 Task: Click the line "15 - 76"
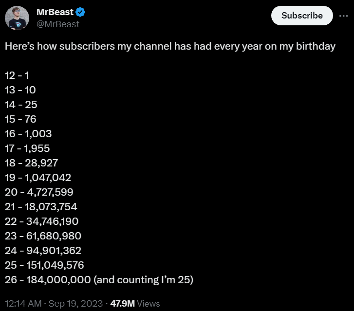click(x=21, y=119)
